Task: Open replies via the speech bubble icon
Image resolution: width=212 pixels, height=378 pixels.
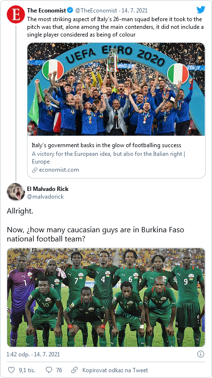Action: click(x=49, y=370)
